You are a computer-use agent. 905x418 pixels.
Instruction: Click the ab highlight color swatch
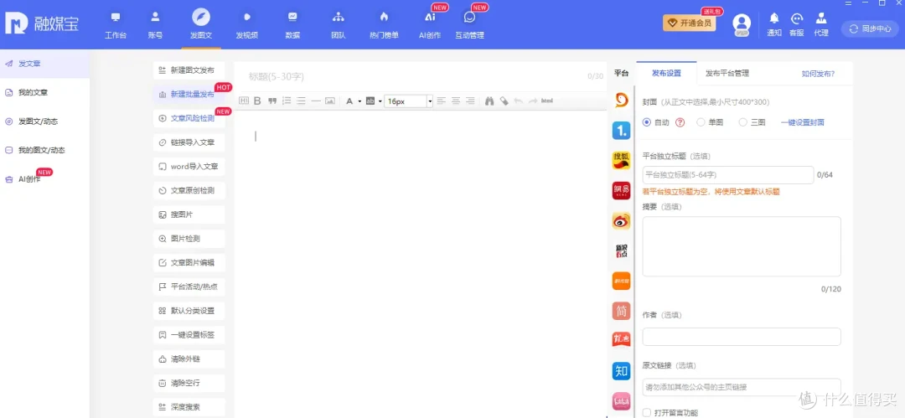370,101
